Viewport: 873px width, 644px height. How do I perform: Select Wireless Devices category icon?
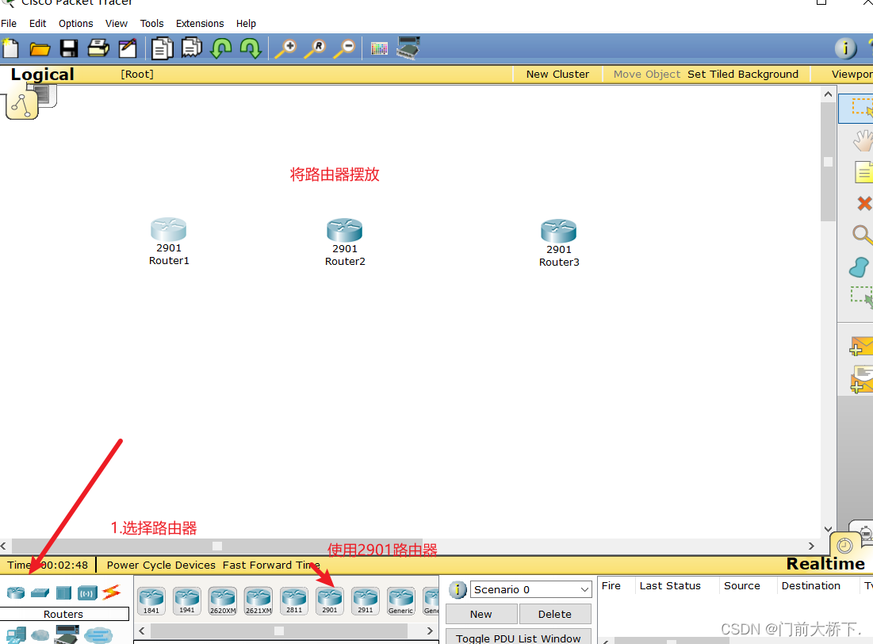(x=87, y=592)
